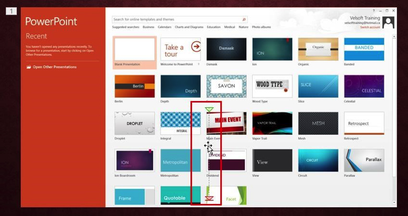Click the Help question mark icon
This screenshot has width=408, height=216.
click(374, 10)
